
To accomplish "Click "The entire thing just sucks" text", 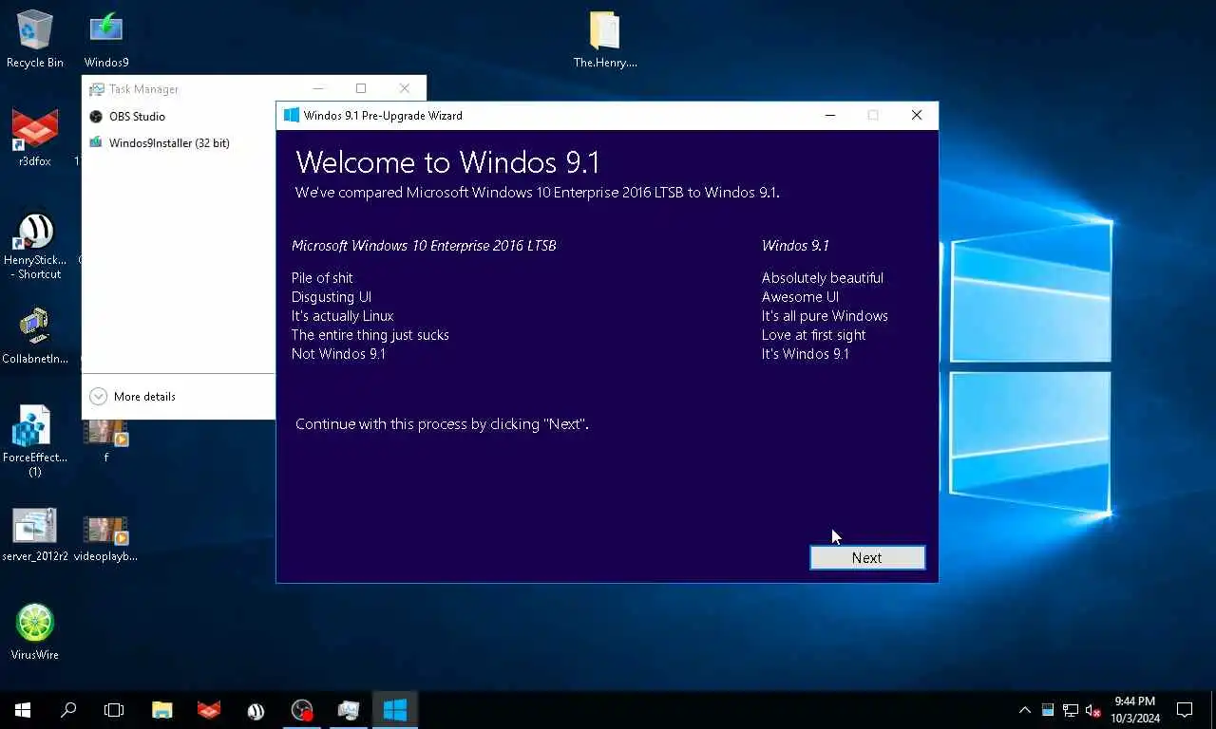I will (370, 335).
